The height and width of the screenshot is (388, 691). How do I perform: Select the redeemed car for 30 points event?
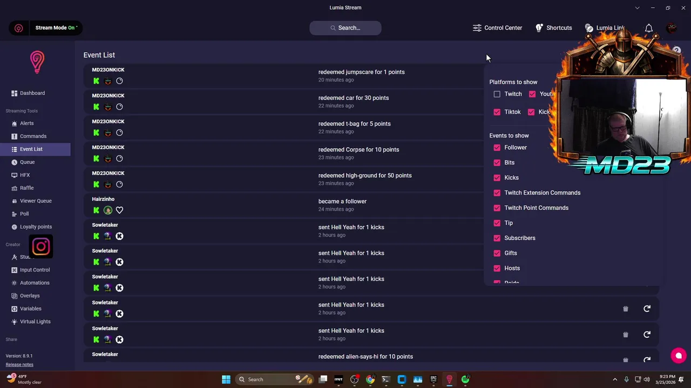point(283,101)
